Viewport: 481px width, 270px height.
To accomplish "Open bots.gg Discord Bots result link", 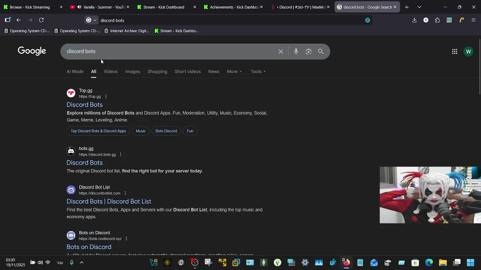I will click(x=85, y=163).
